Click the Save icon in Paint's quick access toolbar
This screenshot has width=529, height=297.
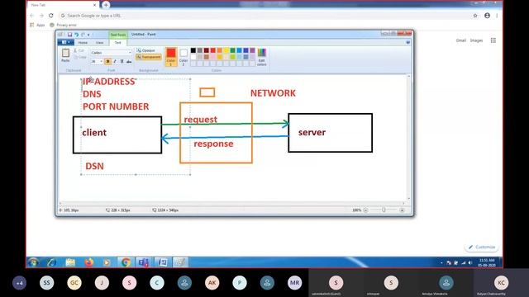[x=69, y=35]
